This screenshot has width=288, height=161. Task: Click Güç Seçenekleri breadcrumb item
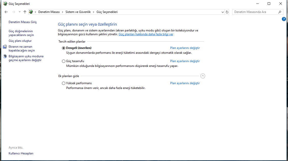coord(107,12)
